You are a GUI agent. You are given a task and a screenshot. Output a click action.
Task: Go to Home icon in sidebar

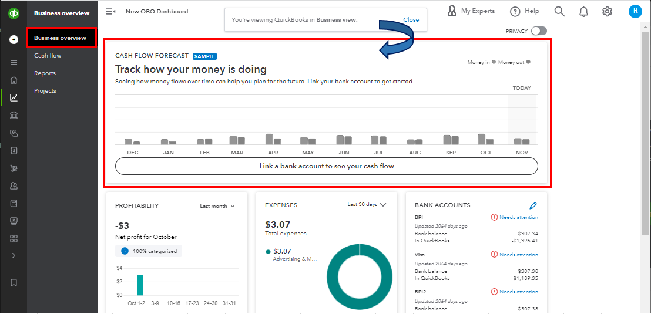(x=14, y=80)
